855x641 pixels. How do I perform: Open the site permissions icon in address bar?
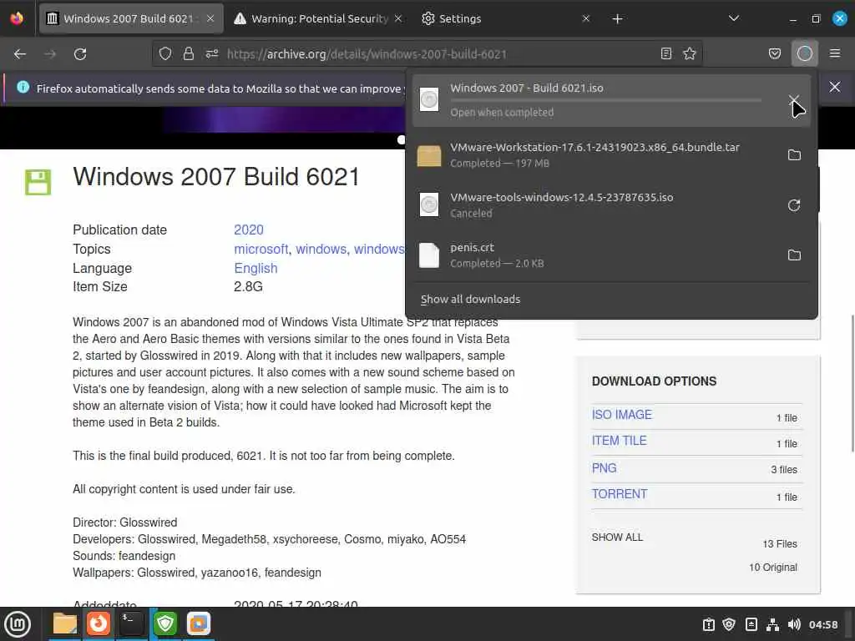pos(211,53)
